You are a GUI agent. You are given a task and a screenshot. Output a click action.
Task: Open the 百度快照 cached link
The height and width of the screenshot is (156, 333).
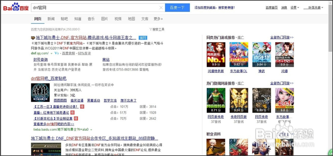[69, 53]
